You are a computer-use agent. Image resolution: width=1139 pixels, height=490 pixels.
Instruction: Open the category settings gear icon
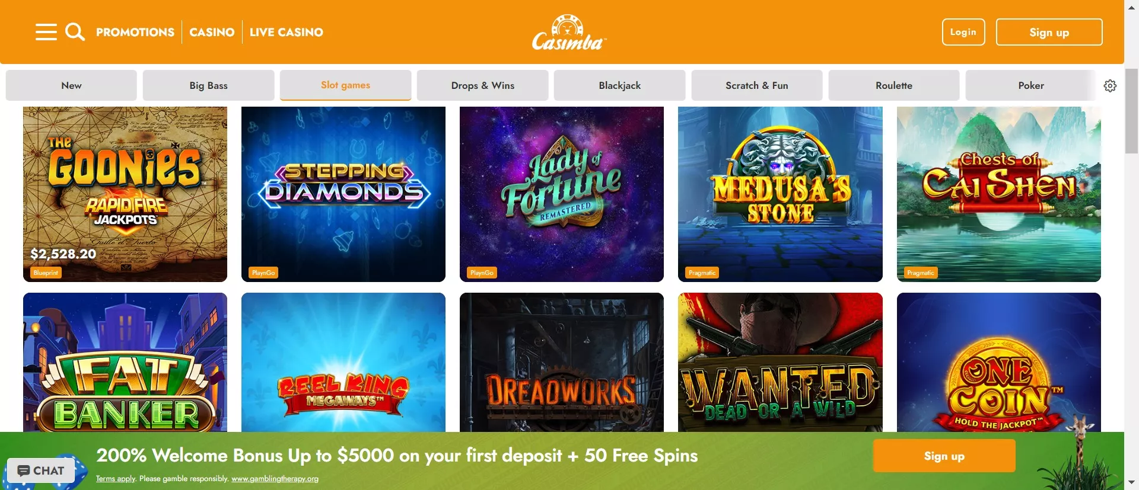(x=1110, y=86)
